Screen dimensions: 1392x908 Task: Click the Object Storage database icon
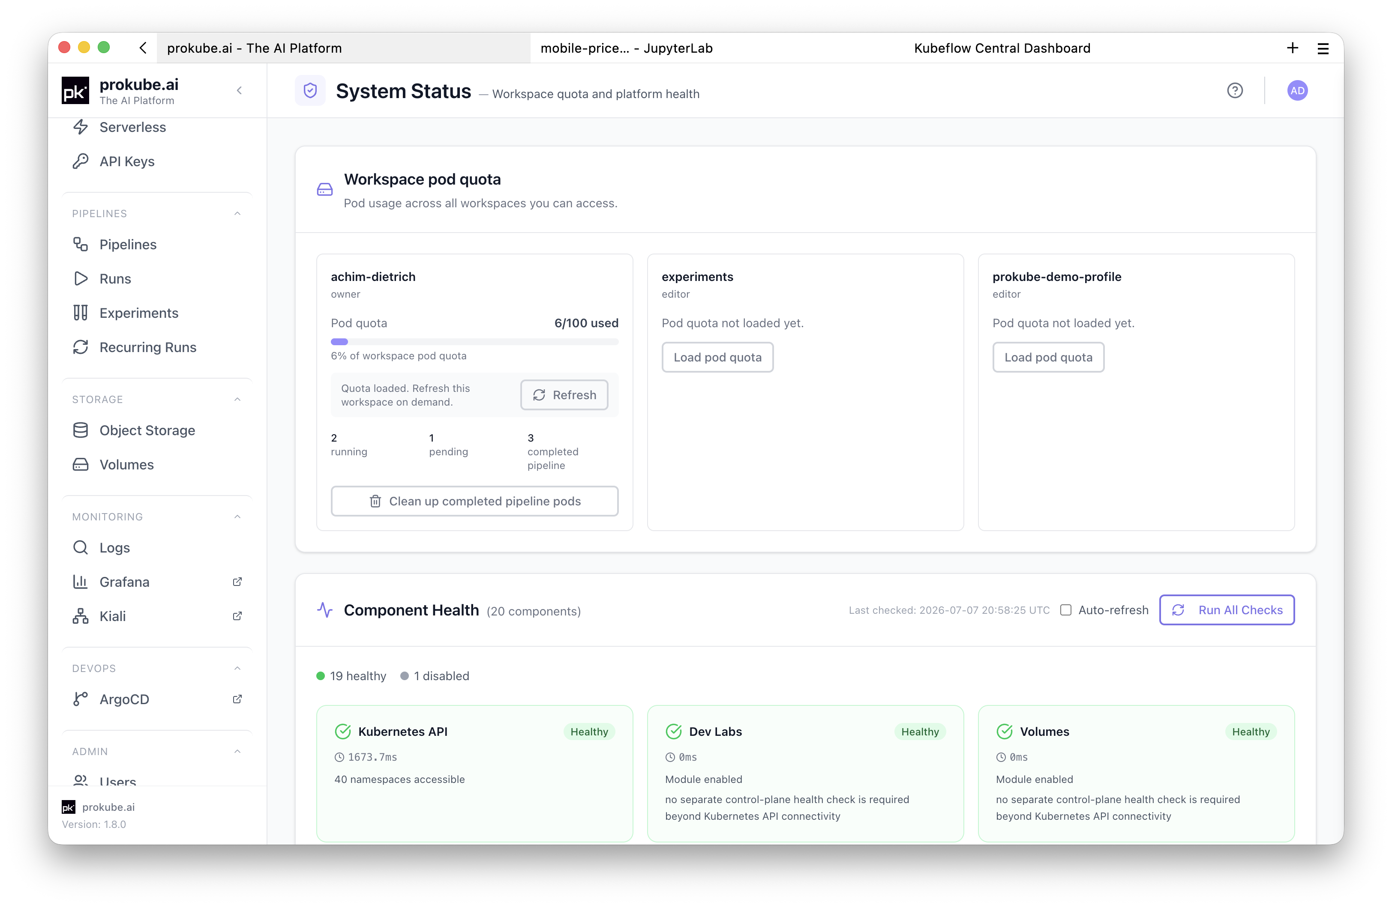click(80, 430)
